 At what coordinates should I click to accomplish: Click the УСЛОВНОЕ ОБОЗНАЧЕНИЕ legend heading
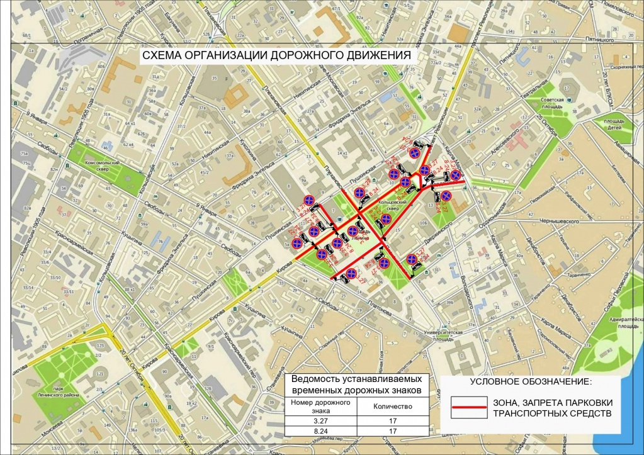[x=531, y=382]
